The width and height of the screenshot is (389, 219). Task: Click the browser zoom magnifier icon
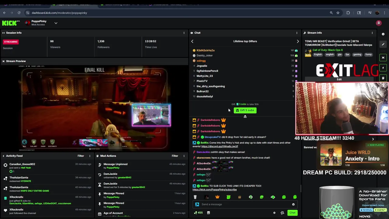331,13
